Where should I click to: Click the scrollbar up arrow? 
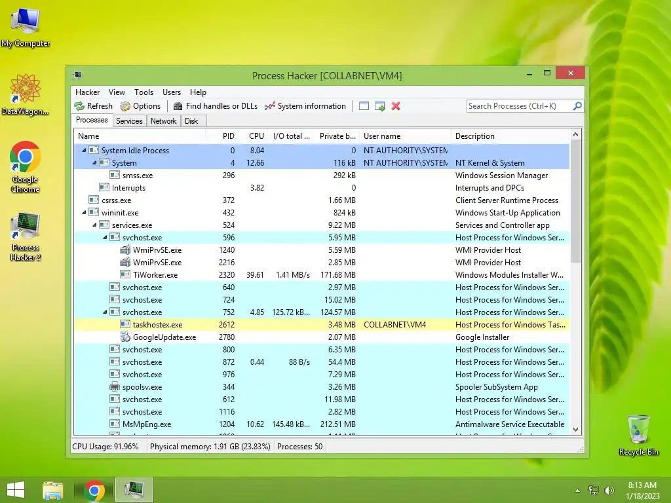[575, 135]
